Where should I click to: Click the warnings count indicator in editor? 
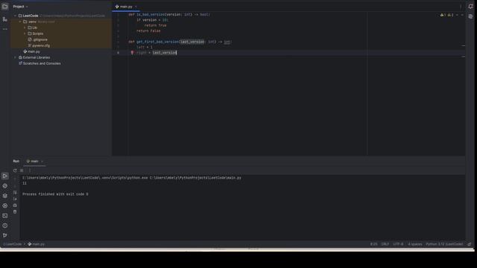[447, 15]
